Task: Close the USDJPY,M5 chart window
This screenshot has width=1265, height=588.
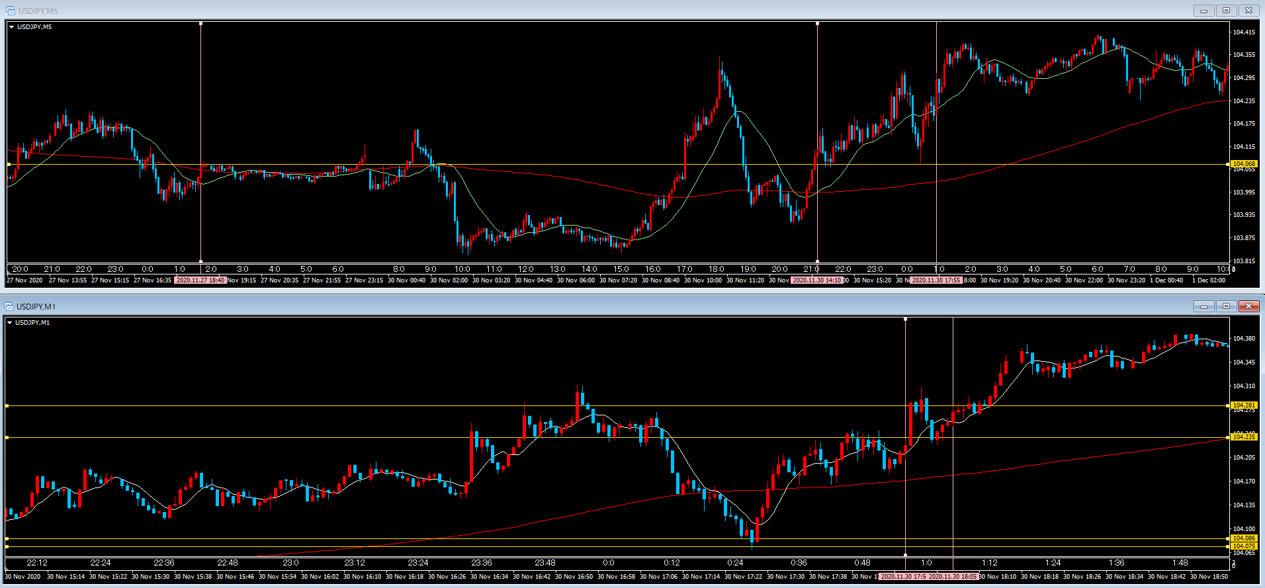Action: click(x=1248, y=11)
